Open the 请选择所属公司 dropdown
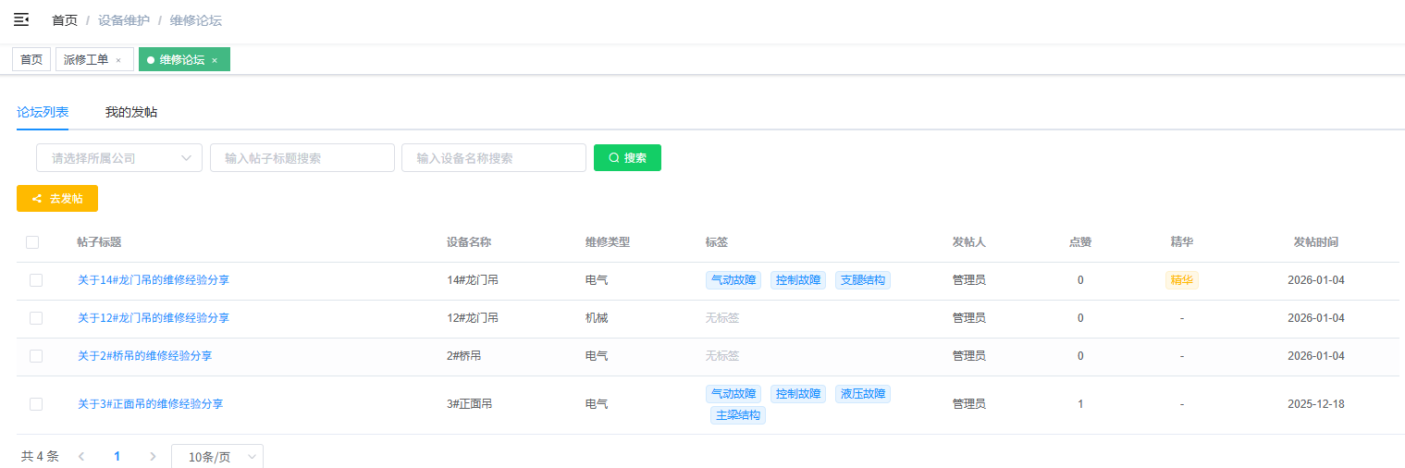Viewport: 1405px width, 468px height. pos(118,158)
